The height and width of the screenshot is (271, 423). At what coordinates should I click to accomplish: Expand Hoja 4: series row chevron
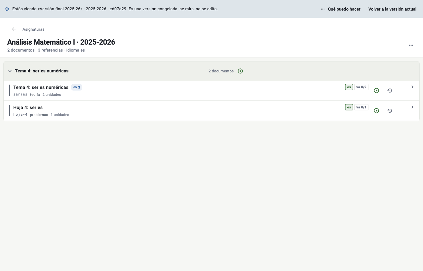412,107
